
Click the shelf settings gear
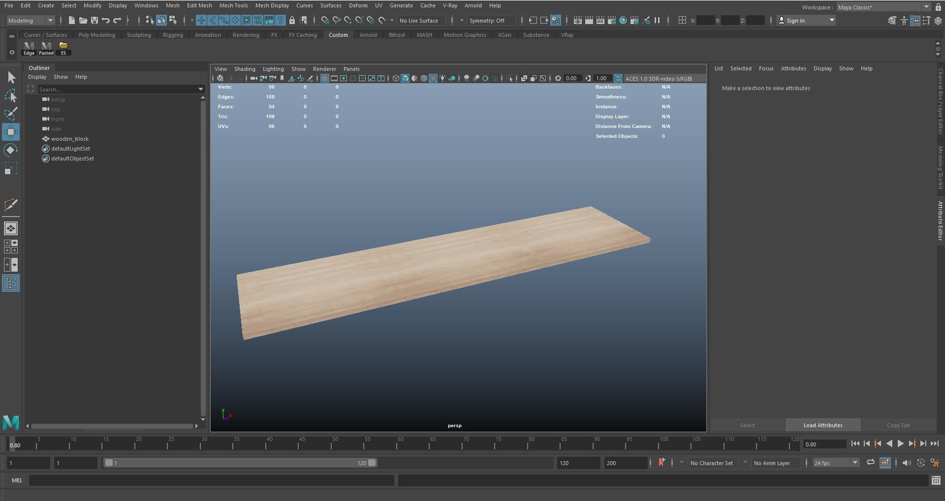[x=12, y=53]
